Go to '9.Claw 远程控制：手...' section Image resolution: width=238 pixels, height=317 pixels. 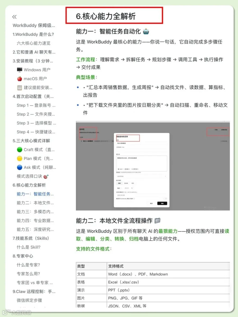pyautogui.click(x=34, y=292)
